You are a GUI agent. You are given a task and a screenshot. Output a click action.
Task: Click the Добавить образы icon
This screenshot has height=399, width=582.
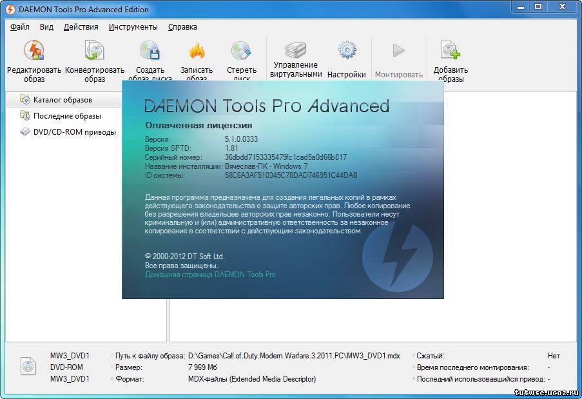click(x=451, y=50)
